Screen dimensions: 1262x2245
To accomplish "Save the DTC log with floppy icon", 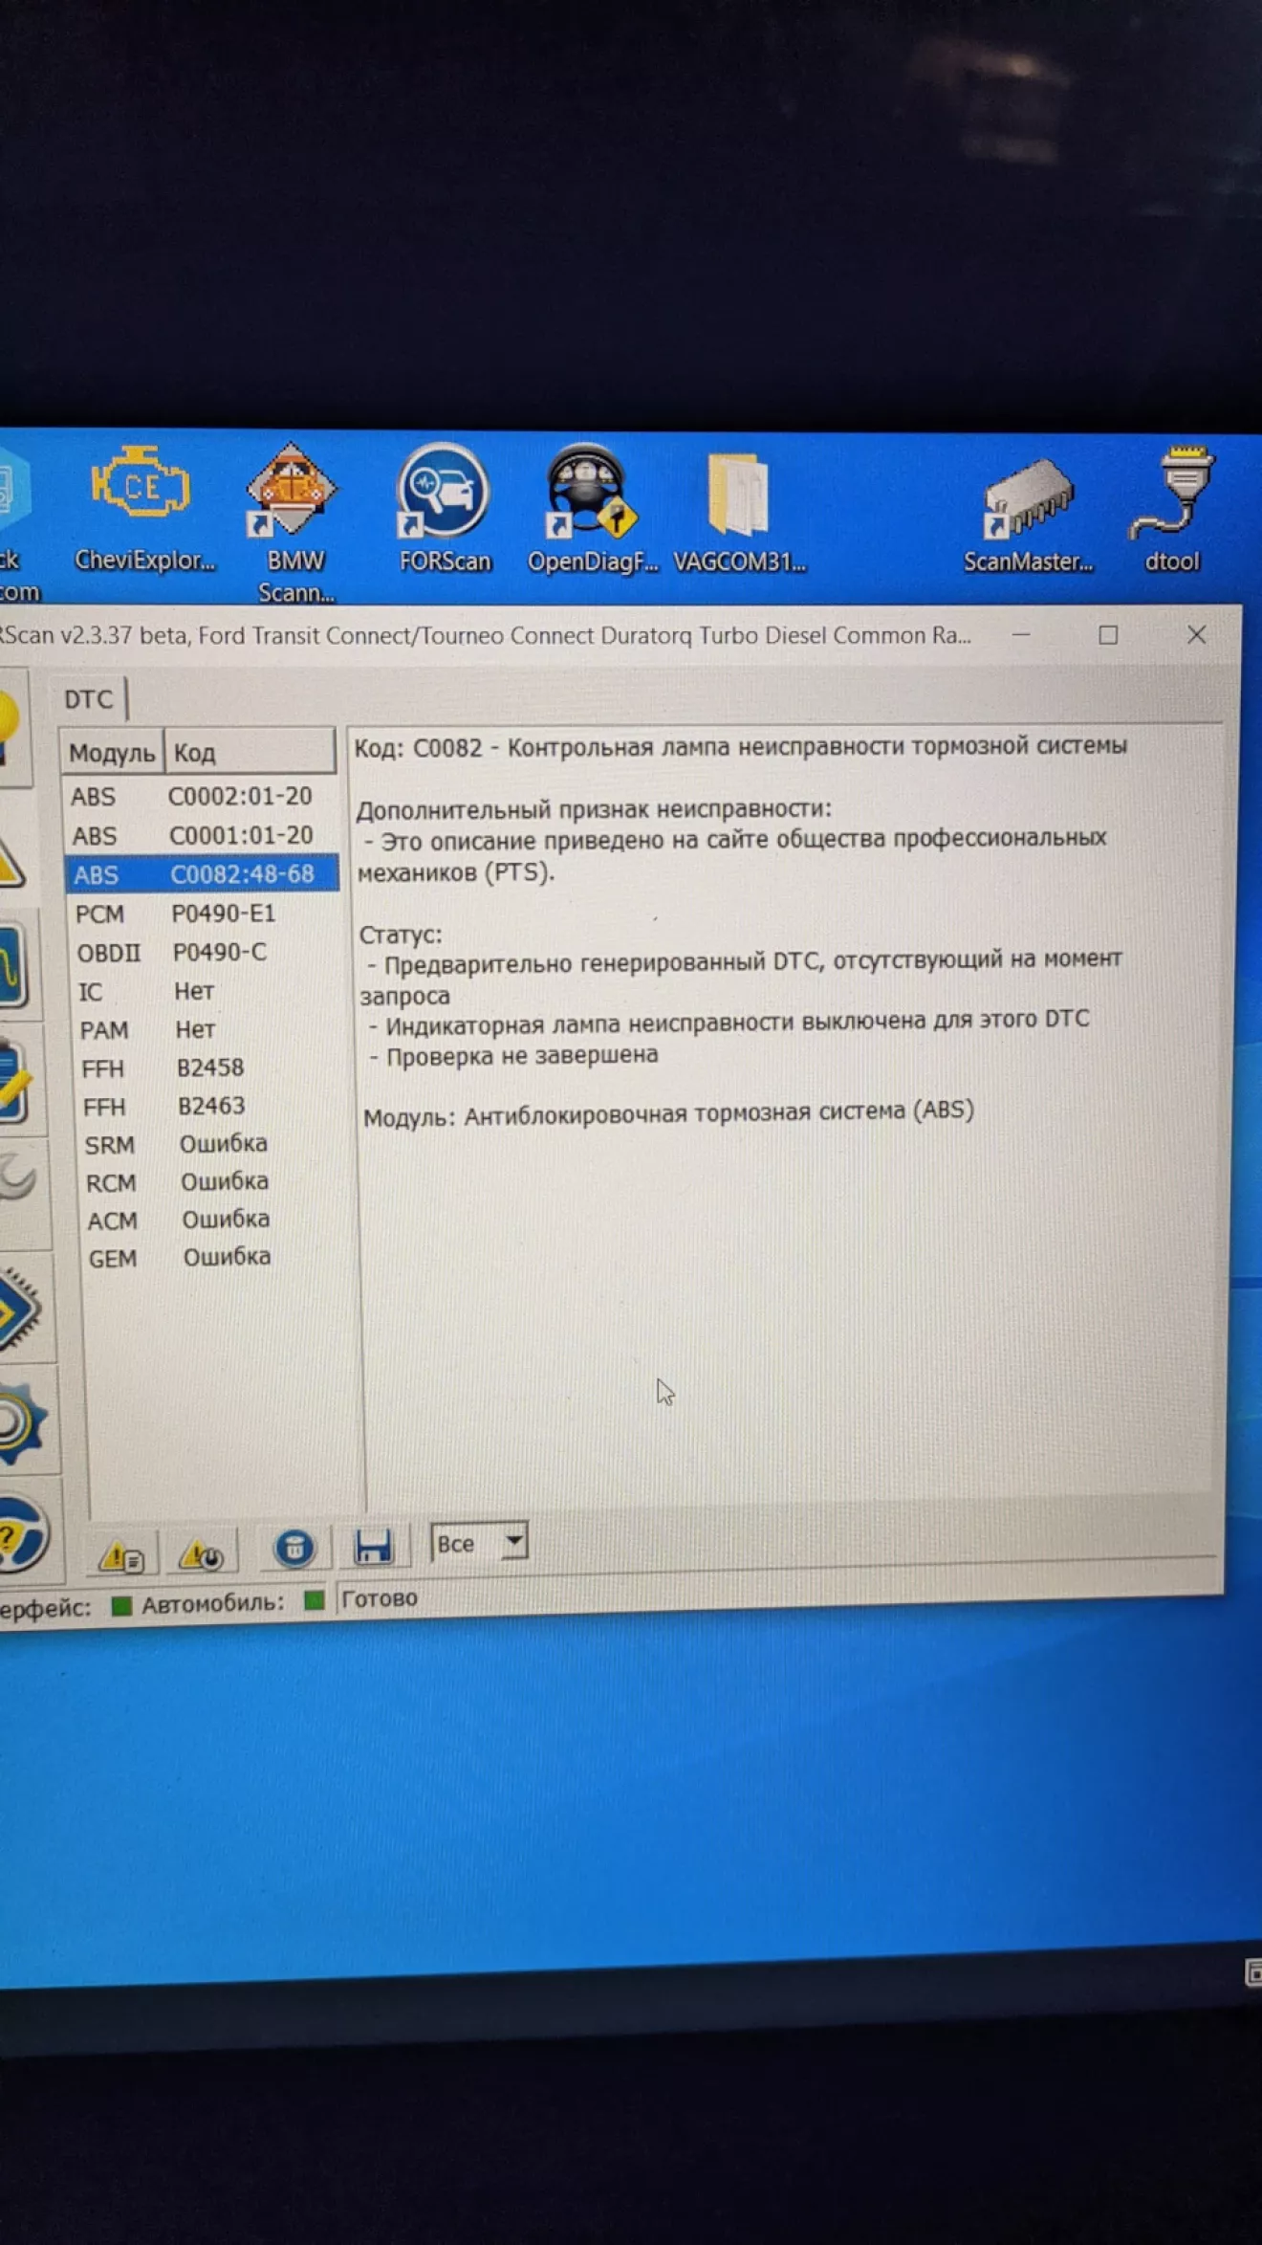I will pyautogui.click(x=372, y=1547).
